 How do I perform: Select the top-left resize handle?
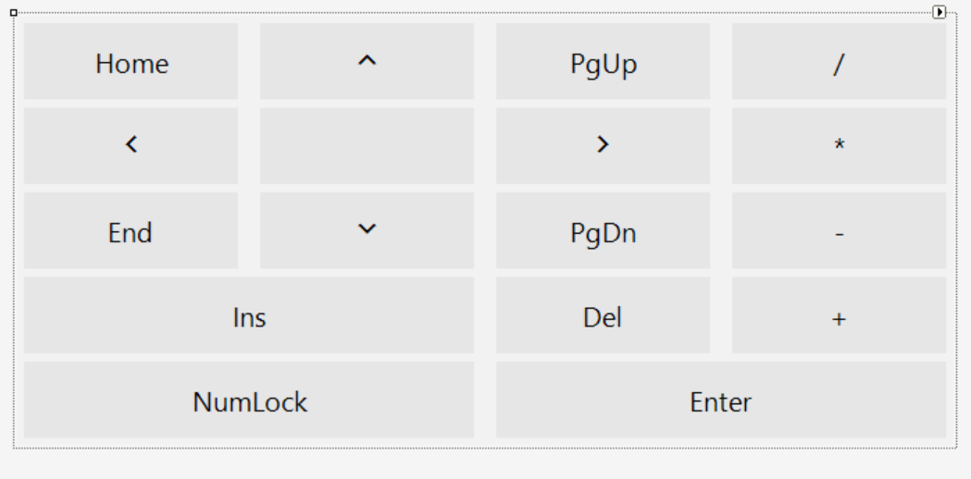tap(13, 13)
